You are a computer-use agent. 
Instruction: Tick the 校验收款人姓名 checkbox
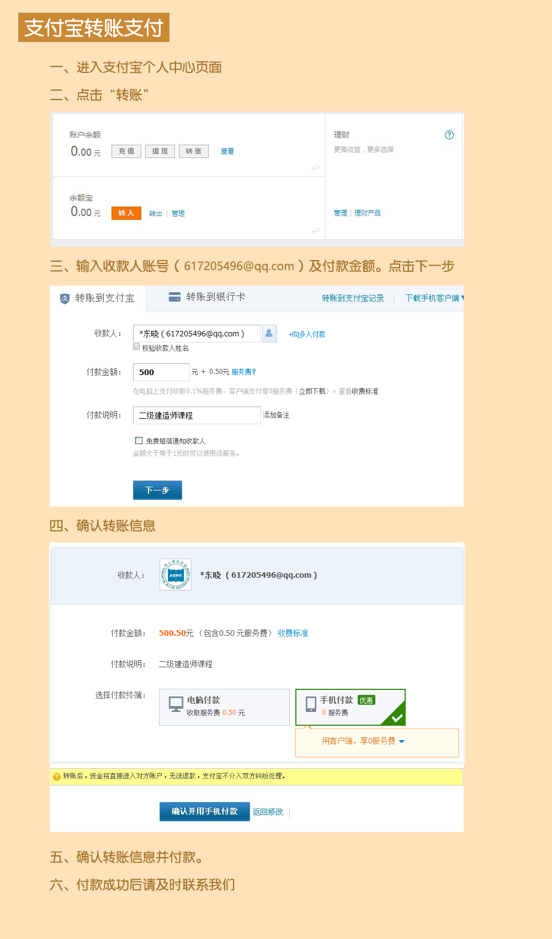click(x=136, y=346)
